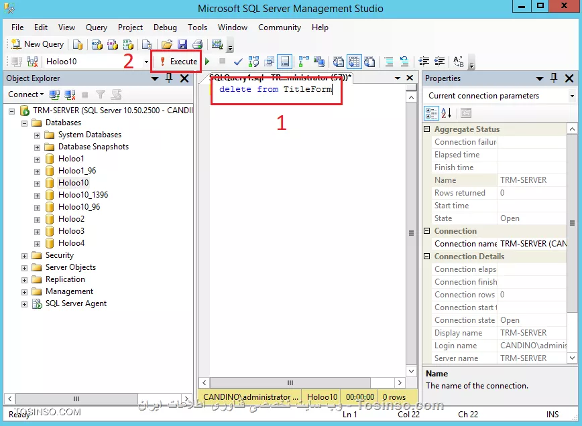The image size is (582, 426).
Task: Click the Disconnect icon in Object Explorer
Action: pyautogui.click(x=70, y=95)
